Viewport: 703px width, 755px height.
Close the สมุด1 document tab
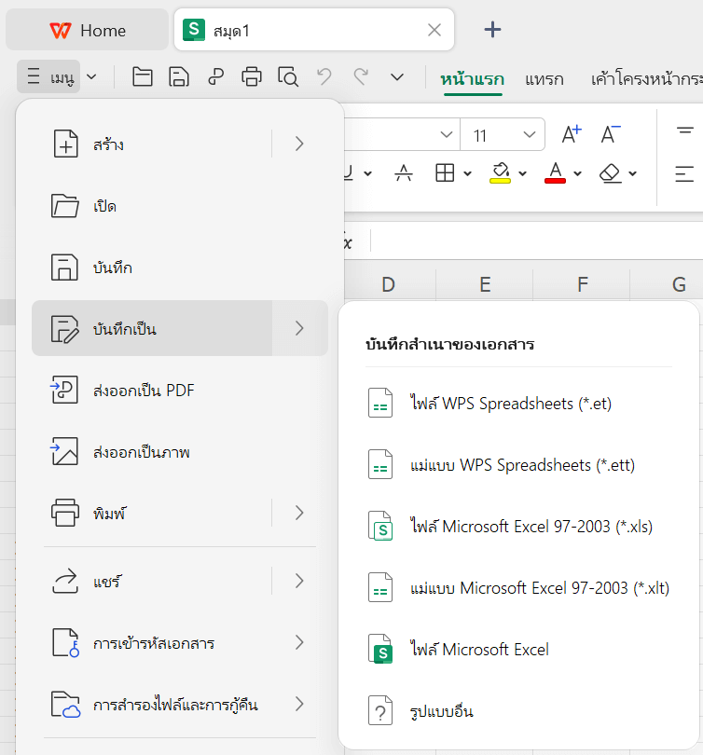point(434,30)
